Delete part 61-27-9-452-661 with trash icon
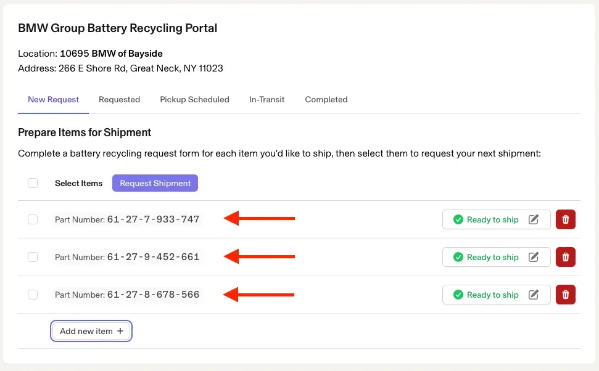599x371 pixels. [566, 257]
